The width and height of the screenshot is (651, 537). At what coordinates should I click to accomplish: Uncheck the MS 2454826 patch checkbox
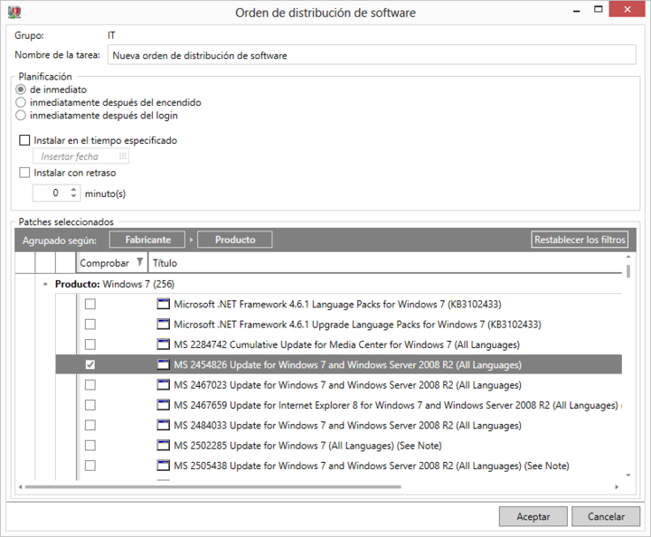click(90, 364)
